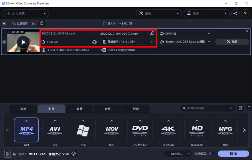Screen dimensions: 252x160
Task: Click the blue Convert button
Action: [x=233, y=154]
